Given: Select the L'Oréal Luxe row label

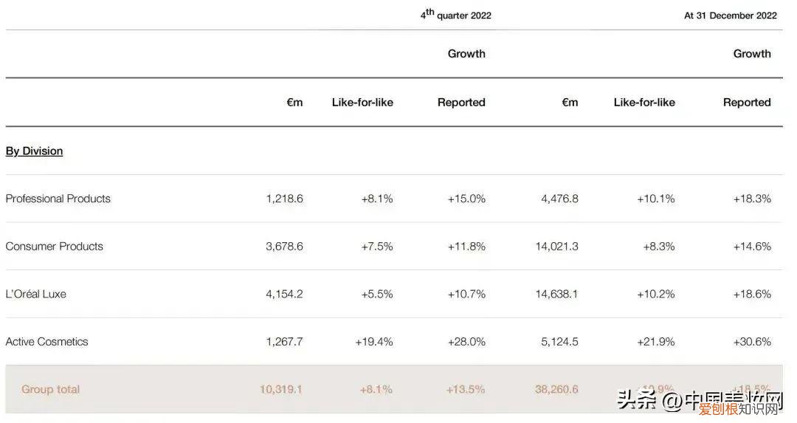Looking at the screenshot, I should tap(36, 294).
